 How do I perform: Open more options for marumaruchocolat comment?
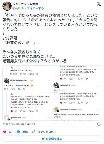point(98,109)
